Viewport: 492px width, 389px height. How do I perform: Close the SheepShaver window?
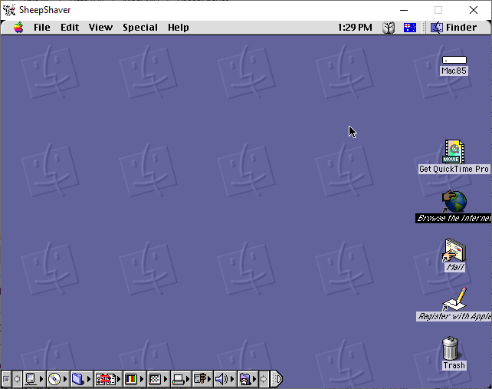click(474, 10)
